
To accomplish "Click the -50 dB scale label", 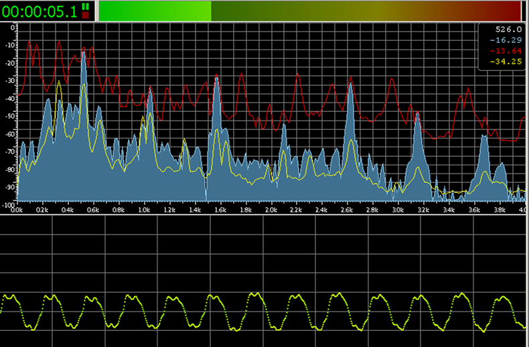I will [x=11, y=116].
